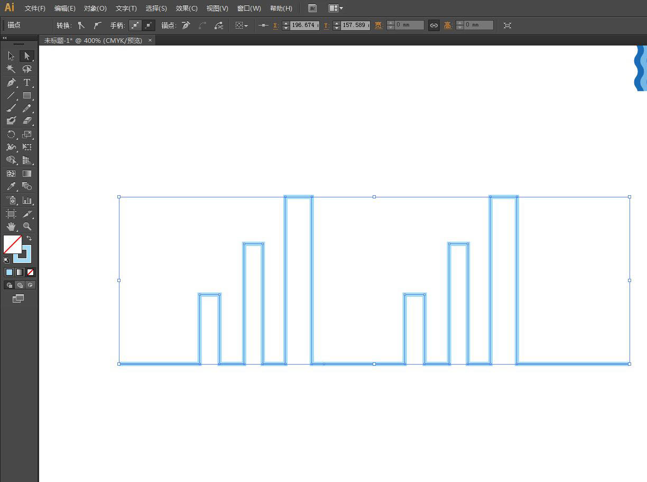This screenshot has height=482, width=647.
Task: Select the Line Segment tool
Action: (11, 96)
